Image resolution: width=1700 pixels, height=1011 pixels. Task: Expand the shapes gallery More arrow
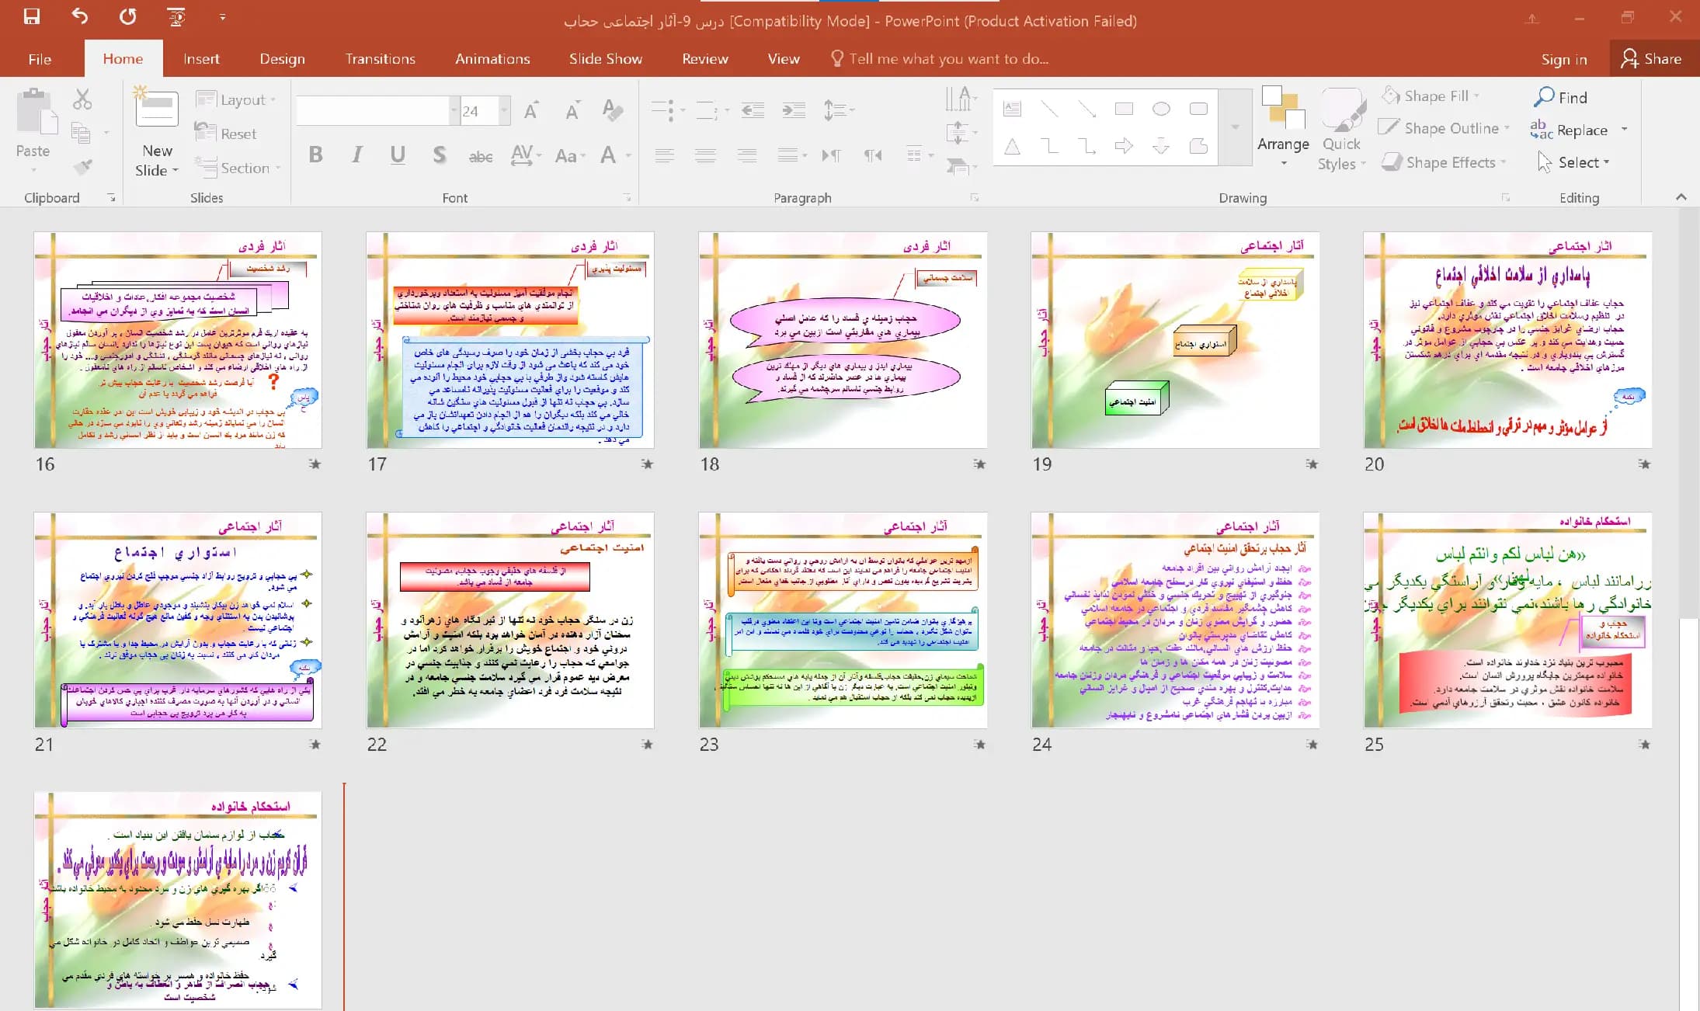point(1235,127)
